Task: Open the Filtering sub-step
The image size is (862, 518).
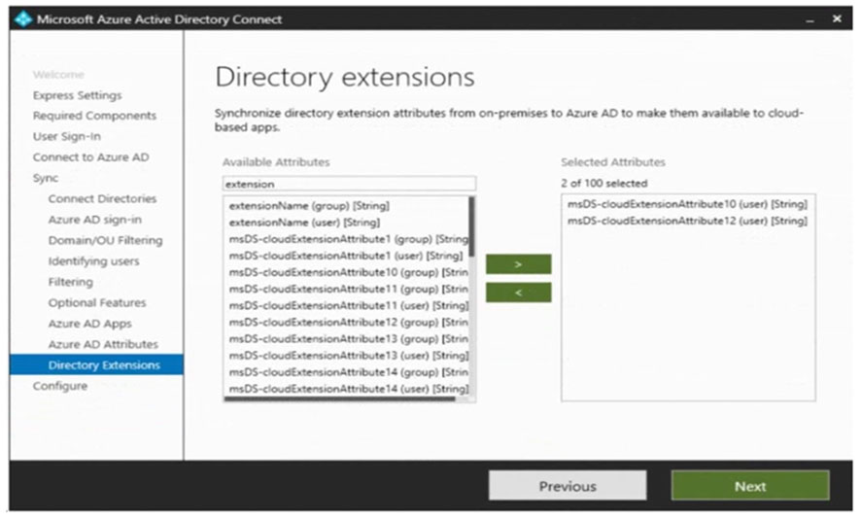Action: (x=70, y=282)
